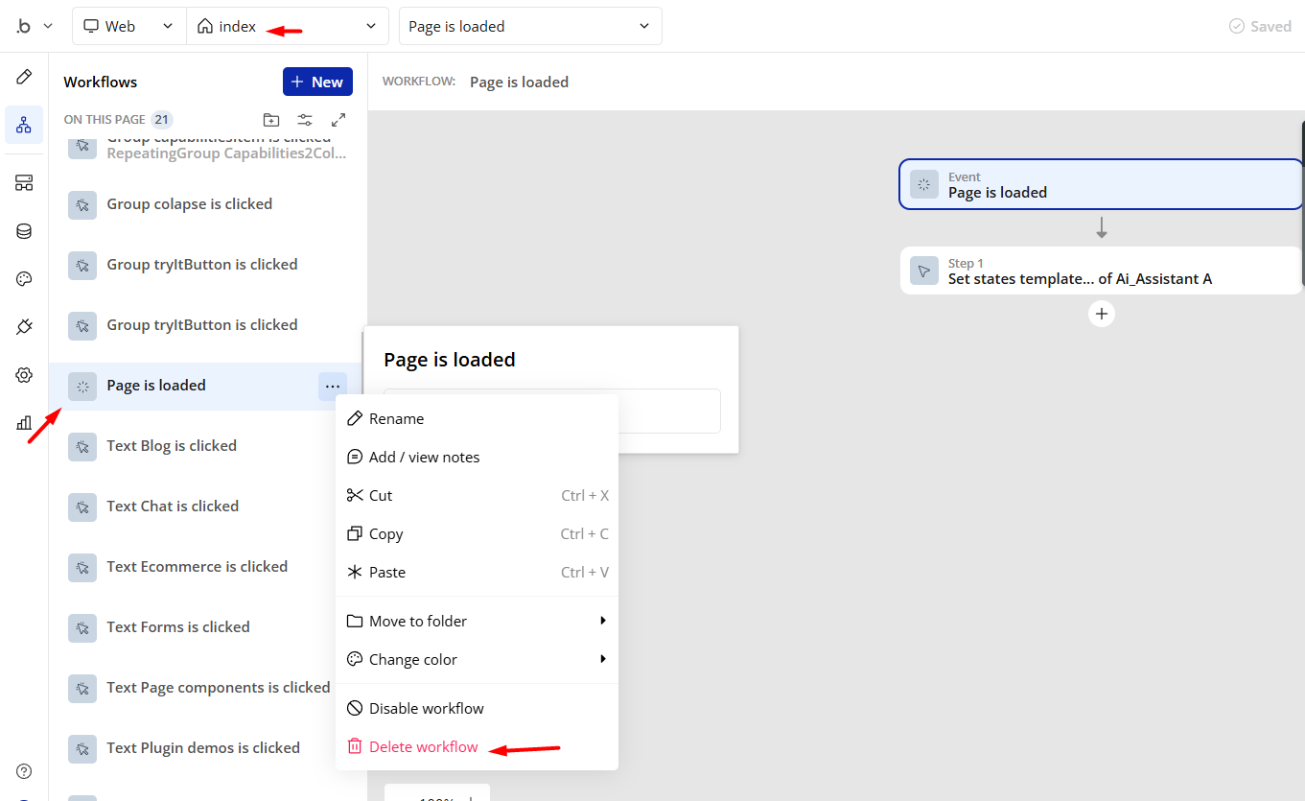
Task: Open the Styles palette icon in sidebar
Action: coord(24,279)
